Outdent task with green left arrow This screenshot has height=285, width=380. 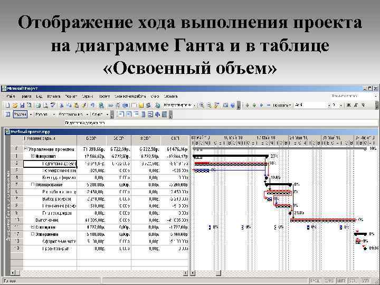247,105
